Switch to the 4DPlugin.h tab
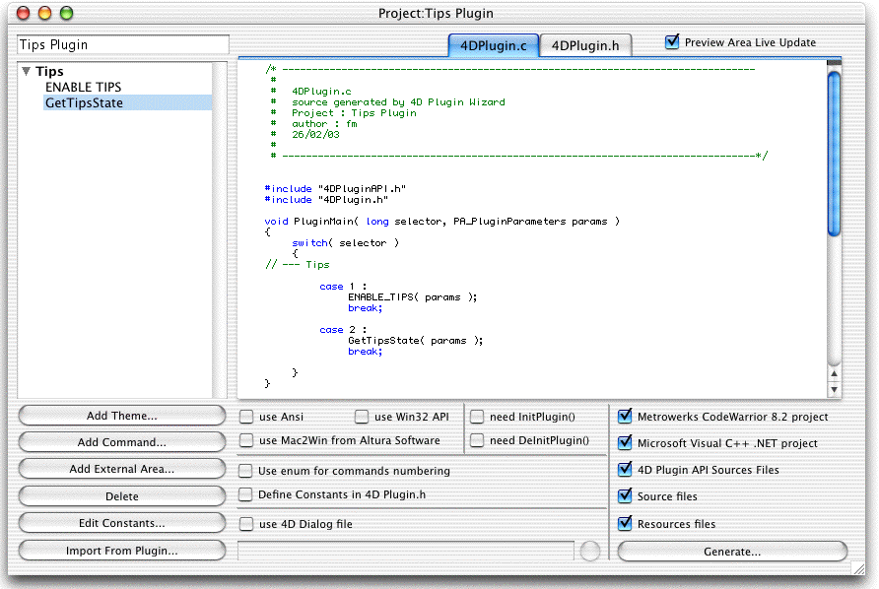 pos(584,45)
